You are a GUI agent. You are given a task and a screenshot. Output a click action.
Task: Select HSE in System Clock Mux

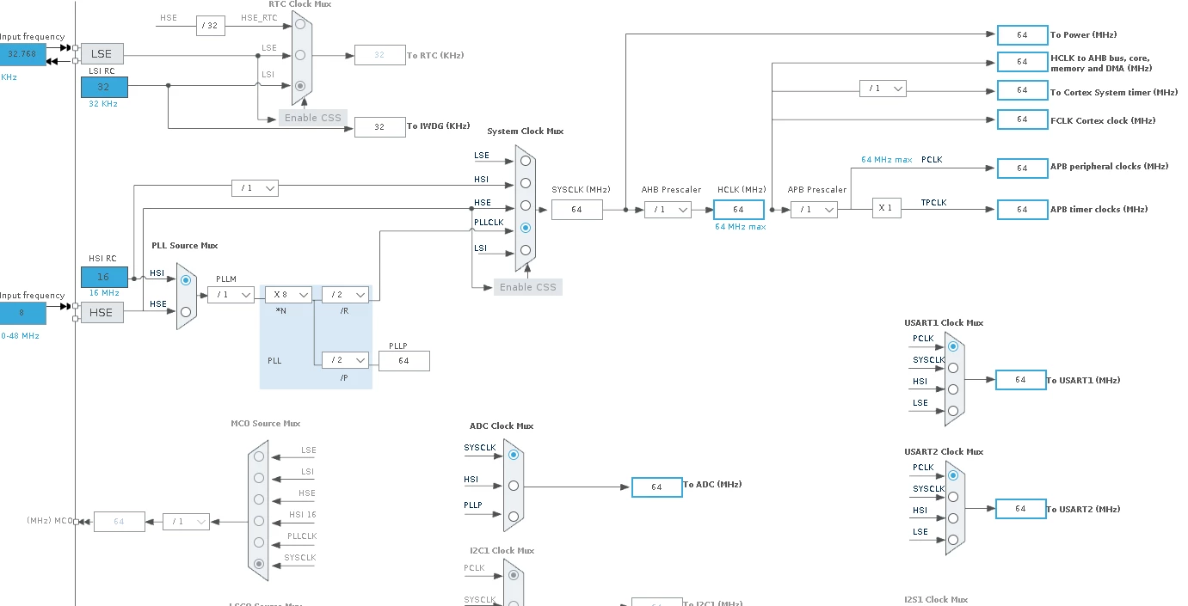coord(525,205)
